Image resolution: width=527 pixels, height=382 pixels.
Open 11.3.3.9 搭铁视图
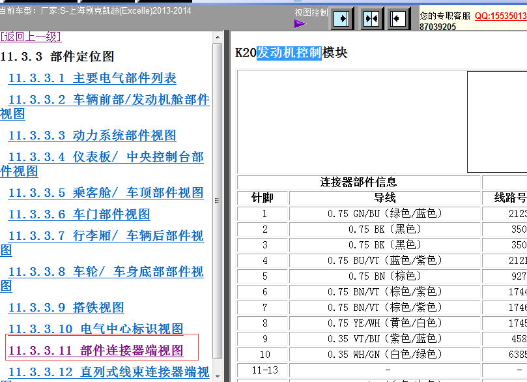[66, 307]
